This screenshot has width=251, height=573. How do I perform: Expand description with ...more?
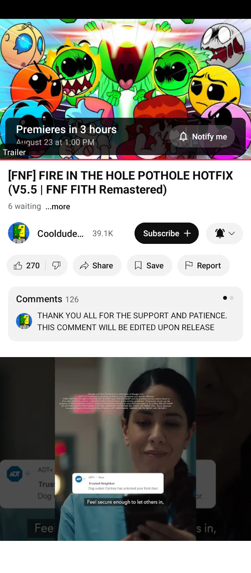click(58, 206)
